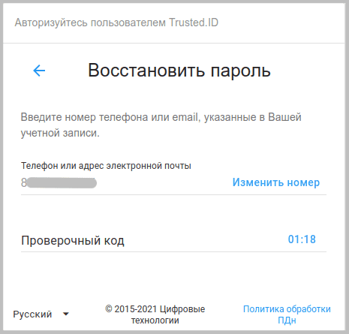
Task: Click the Введите номер телефона instruction text
Action: pyautogui.click(x=161, y=125)
